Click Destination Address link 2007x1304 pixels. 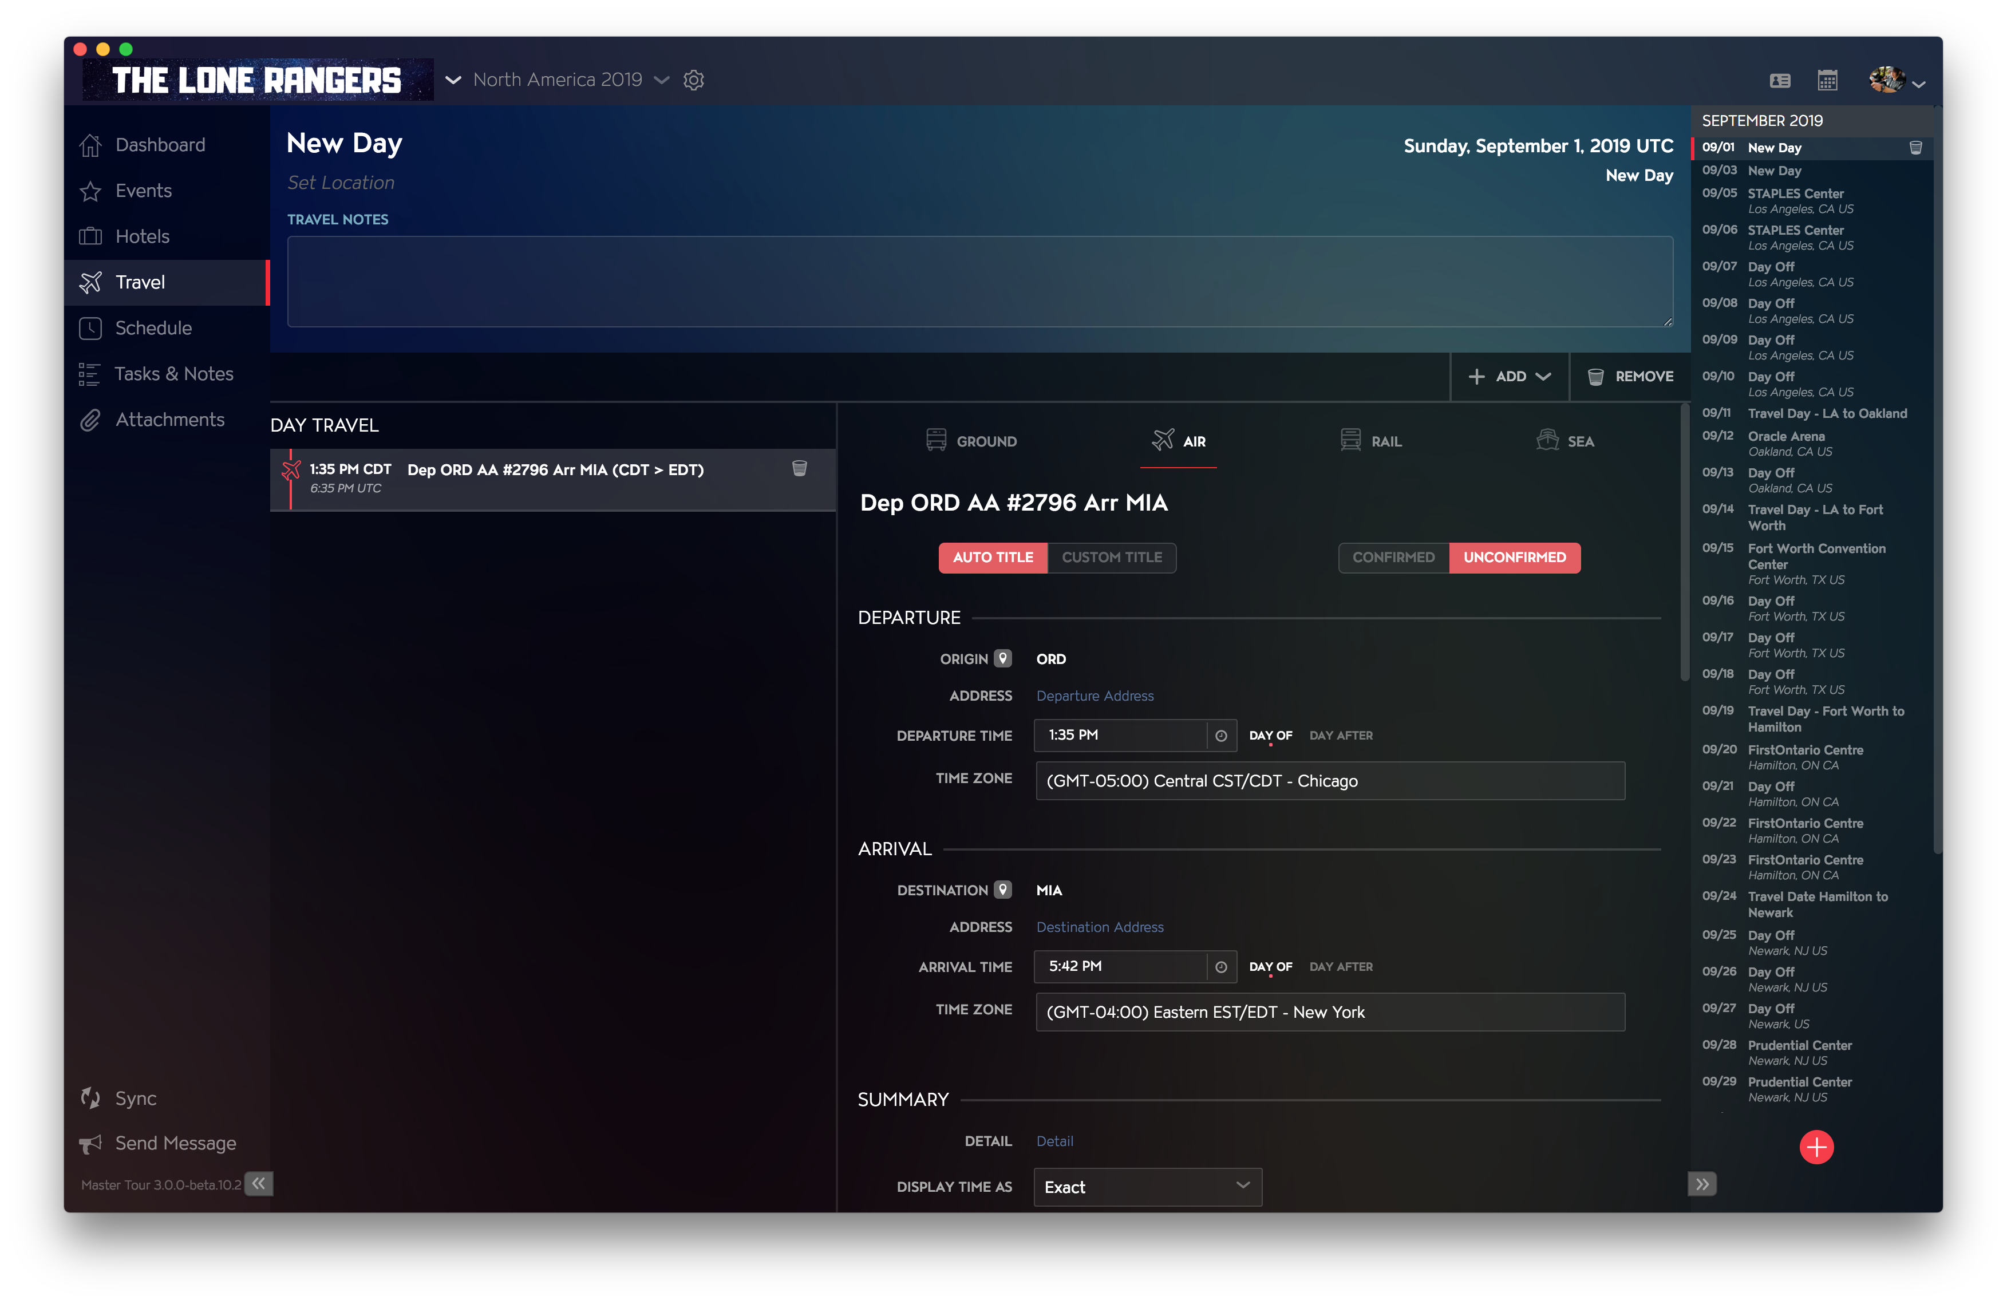tap(1100, 927)
